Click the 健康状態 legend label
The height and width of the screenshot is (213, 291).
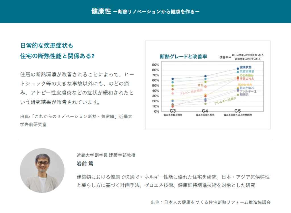coord(246,67)
